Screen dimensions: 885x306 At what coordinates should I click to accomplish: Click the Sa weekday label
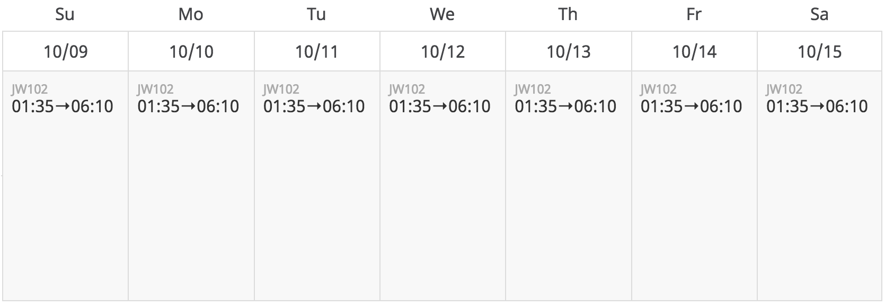(x=819, y=14)
